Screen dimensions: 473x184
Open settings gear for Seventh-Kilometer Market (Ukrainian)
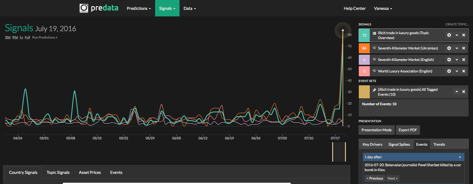tap(449, 48)
